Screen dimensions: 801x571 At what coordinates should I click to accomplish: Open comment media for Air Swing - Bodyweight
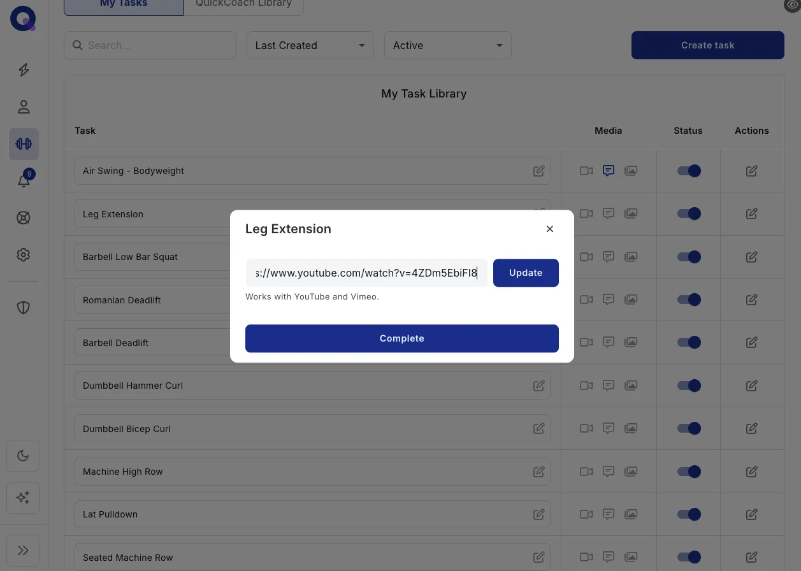point(609,171)
